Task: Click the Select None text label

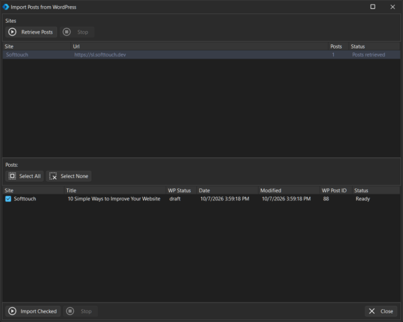Action: (x=75, y=176)
